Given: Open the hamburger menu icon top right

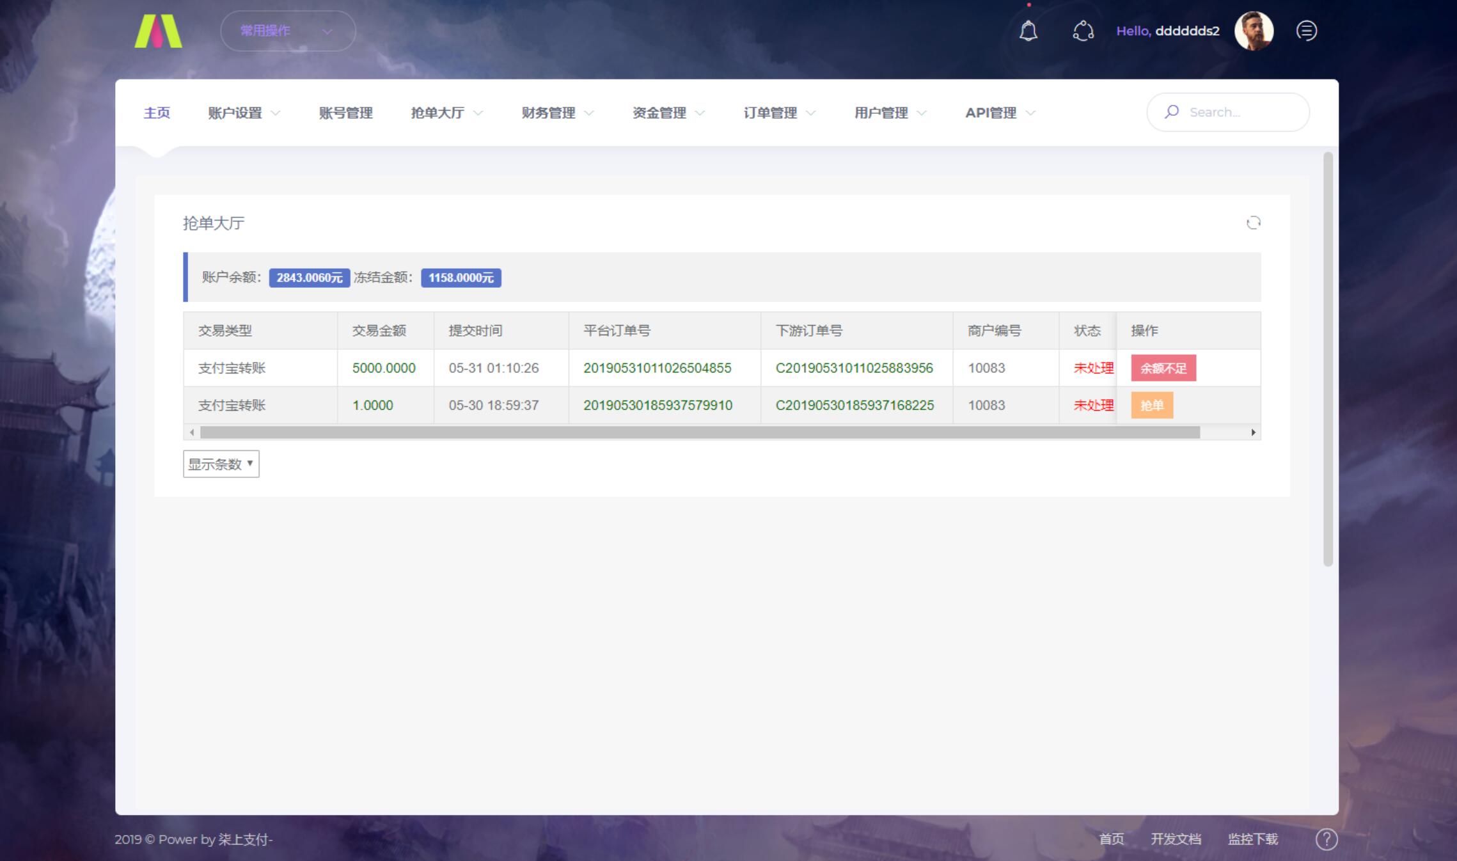Looking at the screenshot, I should (1306, 31).
